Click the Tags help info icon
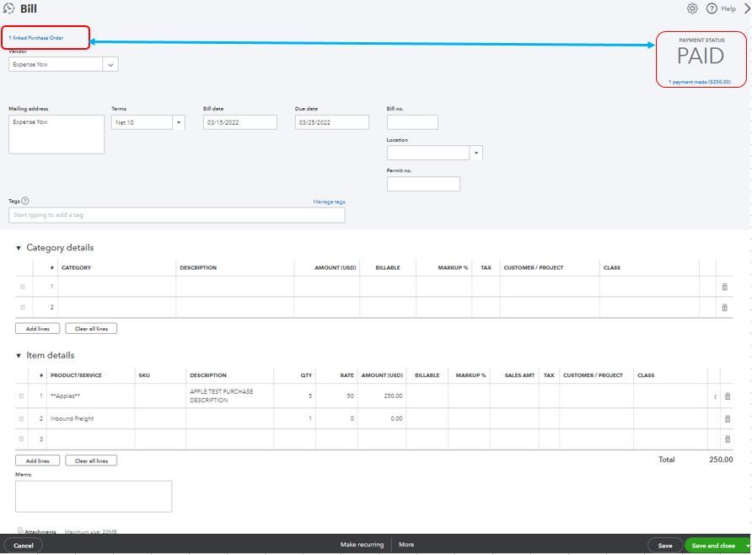 [x=25, y=201]
